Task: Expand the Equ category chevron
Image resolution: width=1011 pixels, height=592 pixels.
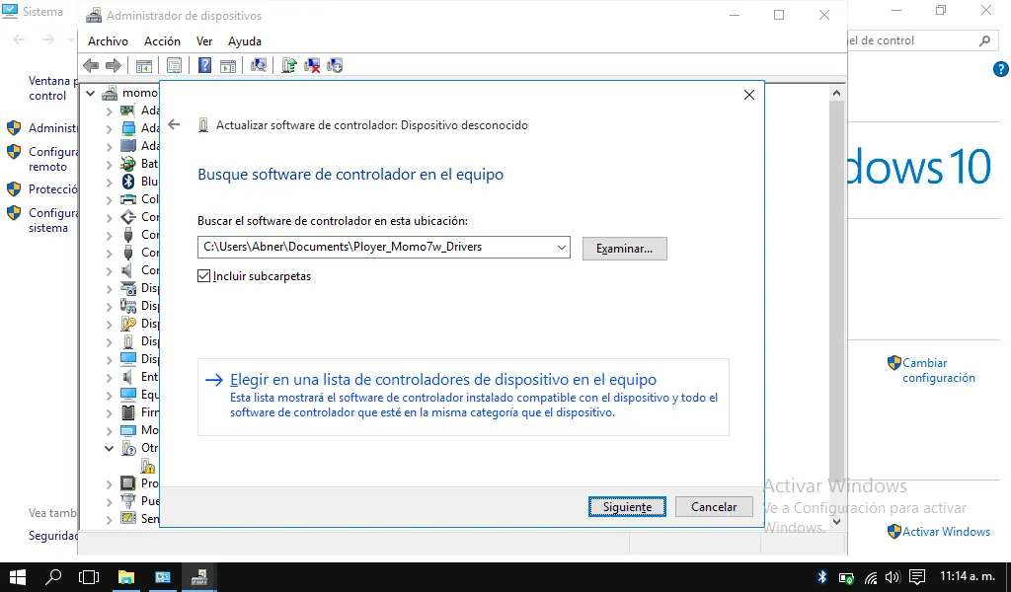Action: (109, 395)
